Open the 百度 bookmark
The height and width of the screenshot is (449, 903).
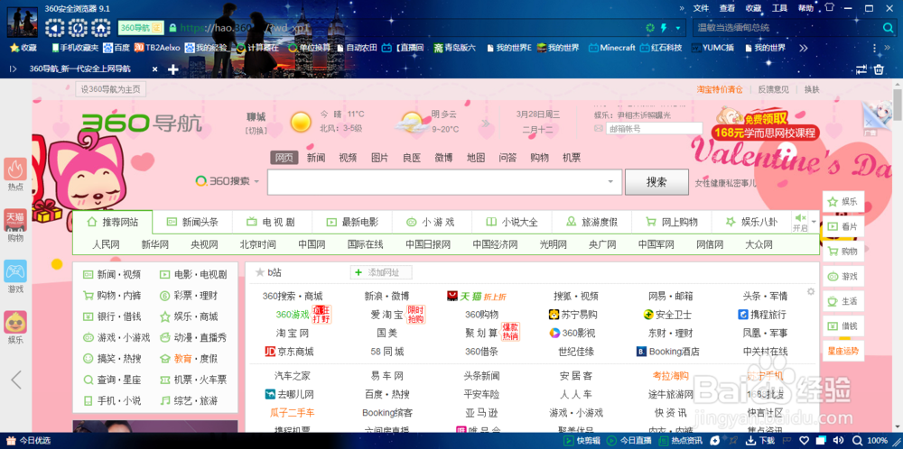(116, 48)
